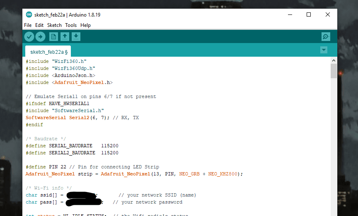358x216 pixels.
Task: Maximize the Arduino window
Action: [x=309, y=14]
